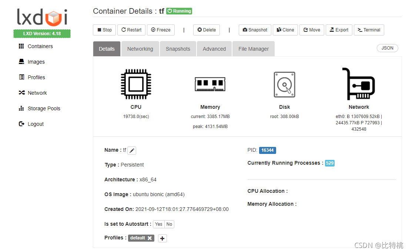This screenshot has height=252, width=409.
Task: Click the Memory RAM module icon
Action: pos(210,84)
